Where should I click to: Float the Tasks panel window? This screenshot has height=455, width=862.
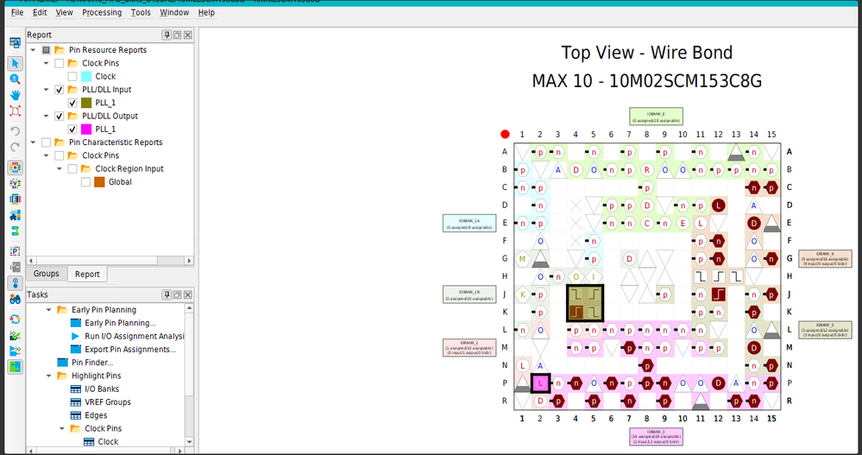(x=177, y=295)
